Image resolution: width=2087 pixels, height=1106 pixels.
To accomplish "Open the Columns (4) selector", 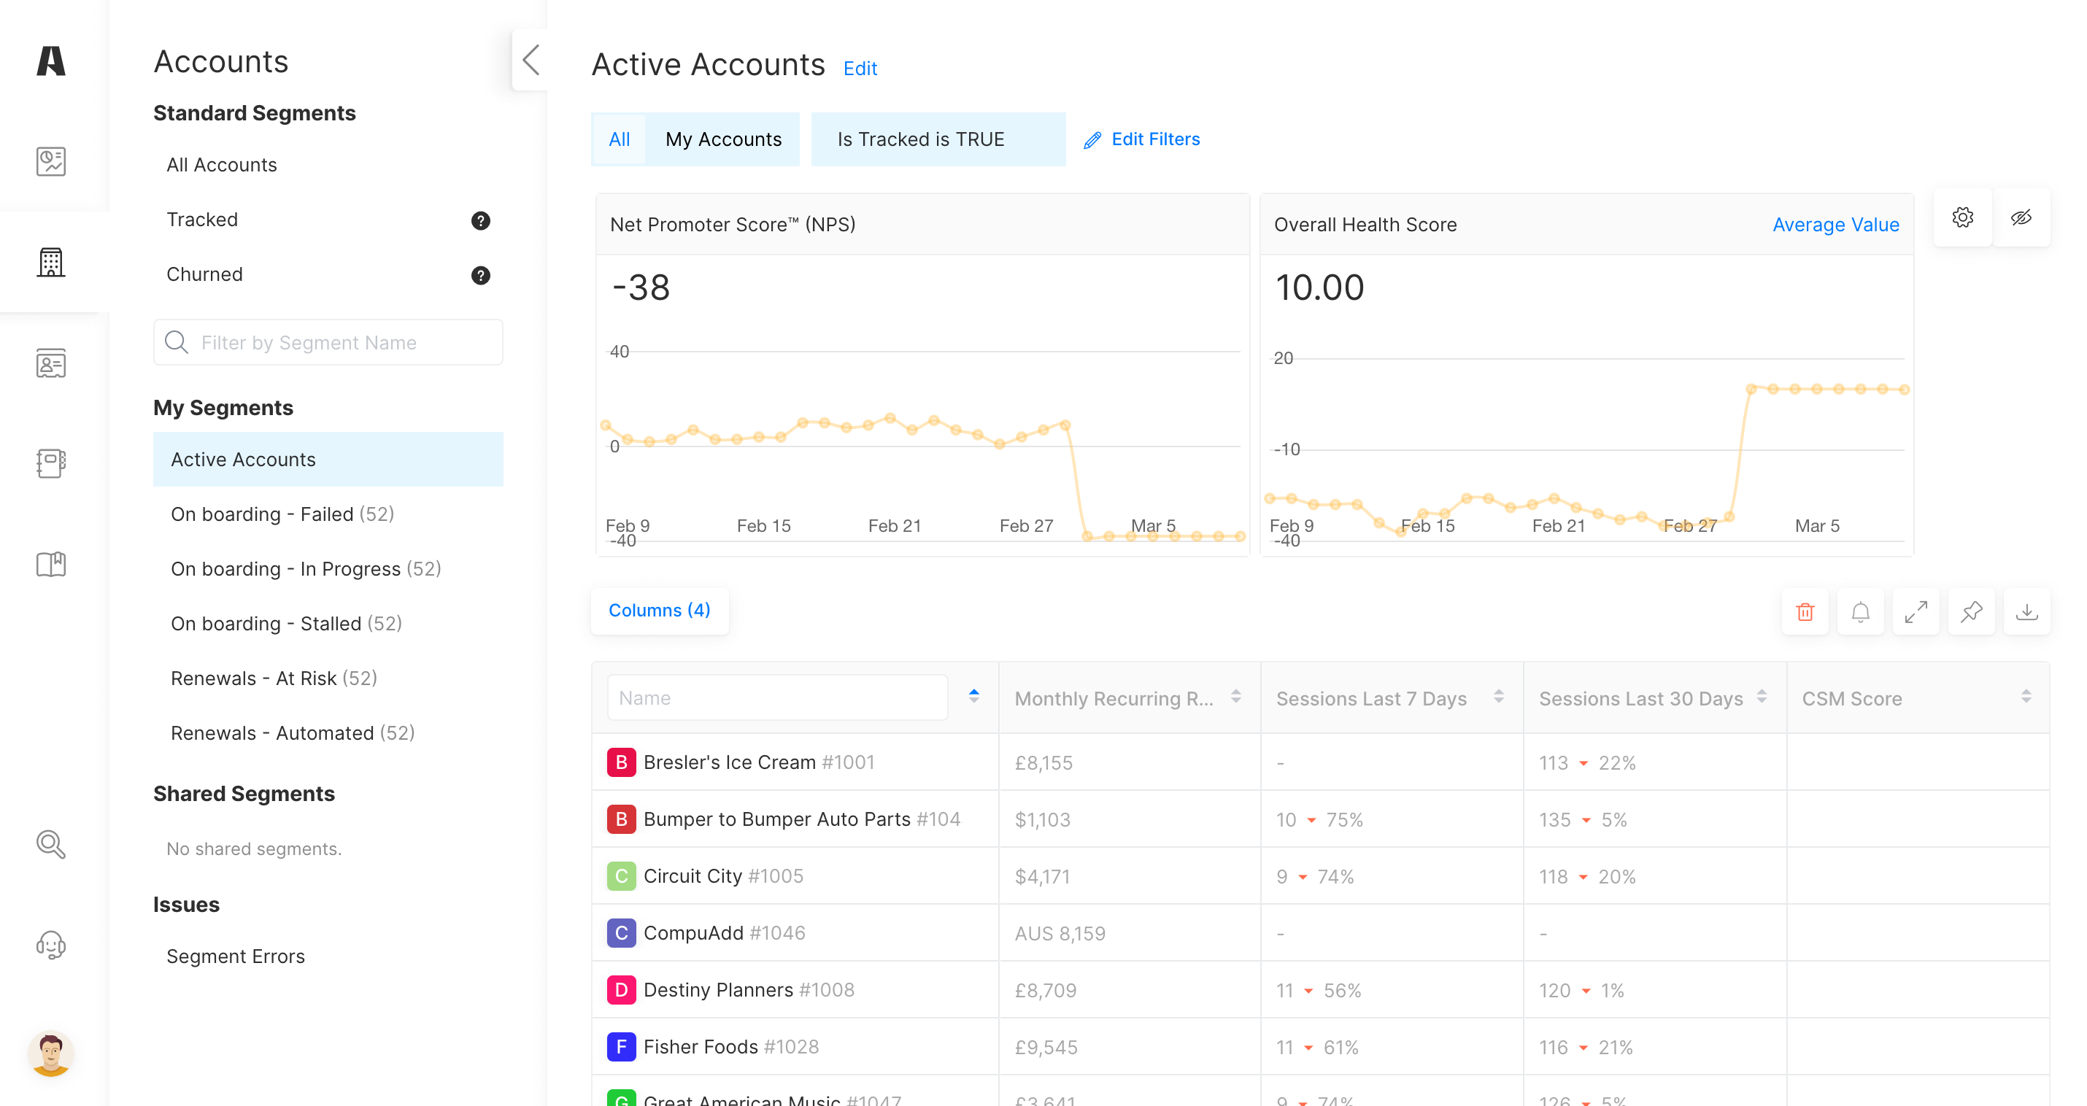I will coord(659,610).
